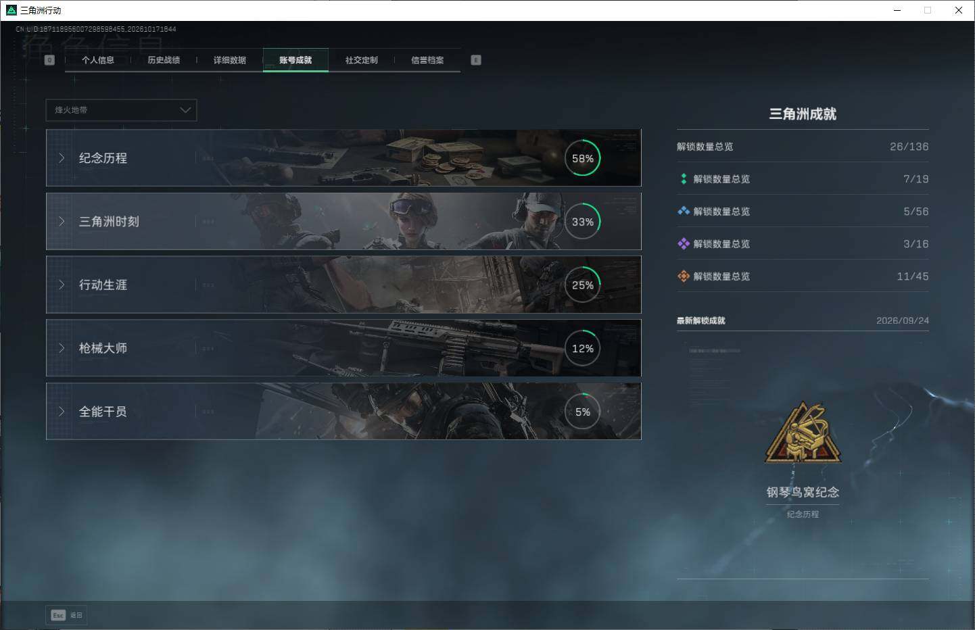Image resolution: width=975 pixels, height=630 pixels.
Task: Click the purple tier icon beside 3/16
Action: click(x=684, y=244)
